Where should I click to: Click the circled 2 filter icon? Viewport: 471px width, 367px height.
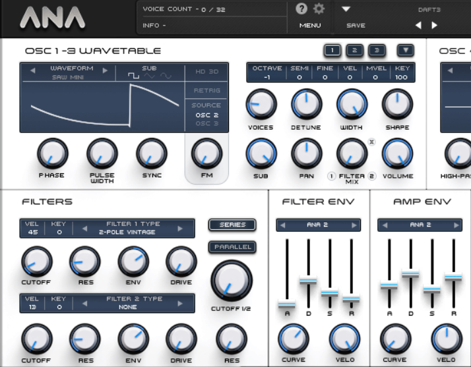[372, 176]
